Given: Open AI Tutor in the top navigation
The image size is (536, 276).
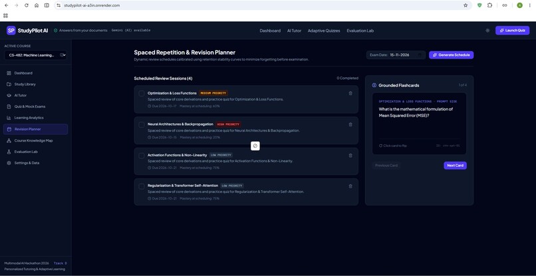Looking at the screenshot, I should (x=294, y=31).
